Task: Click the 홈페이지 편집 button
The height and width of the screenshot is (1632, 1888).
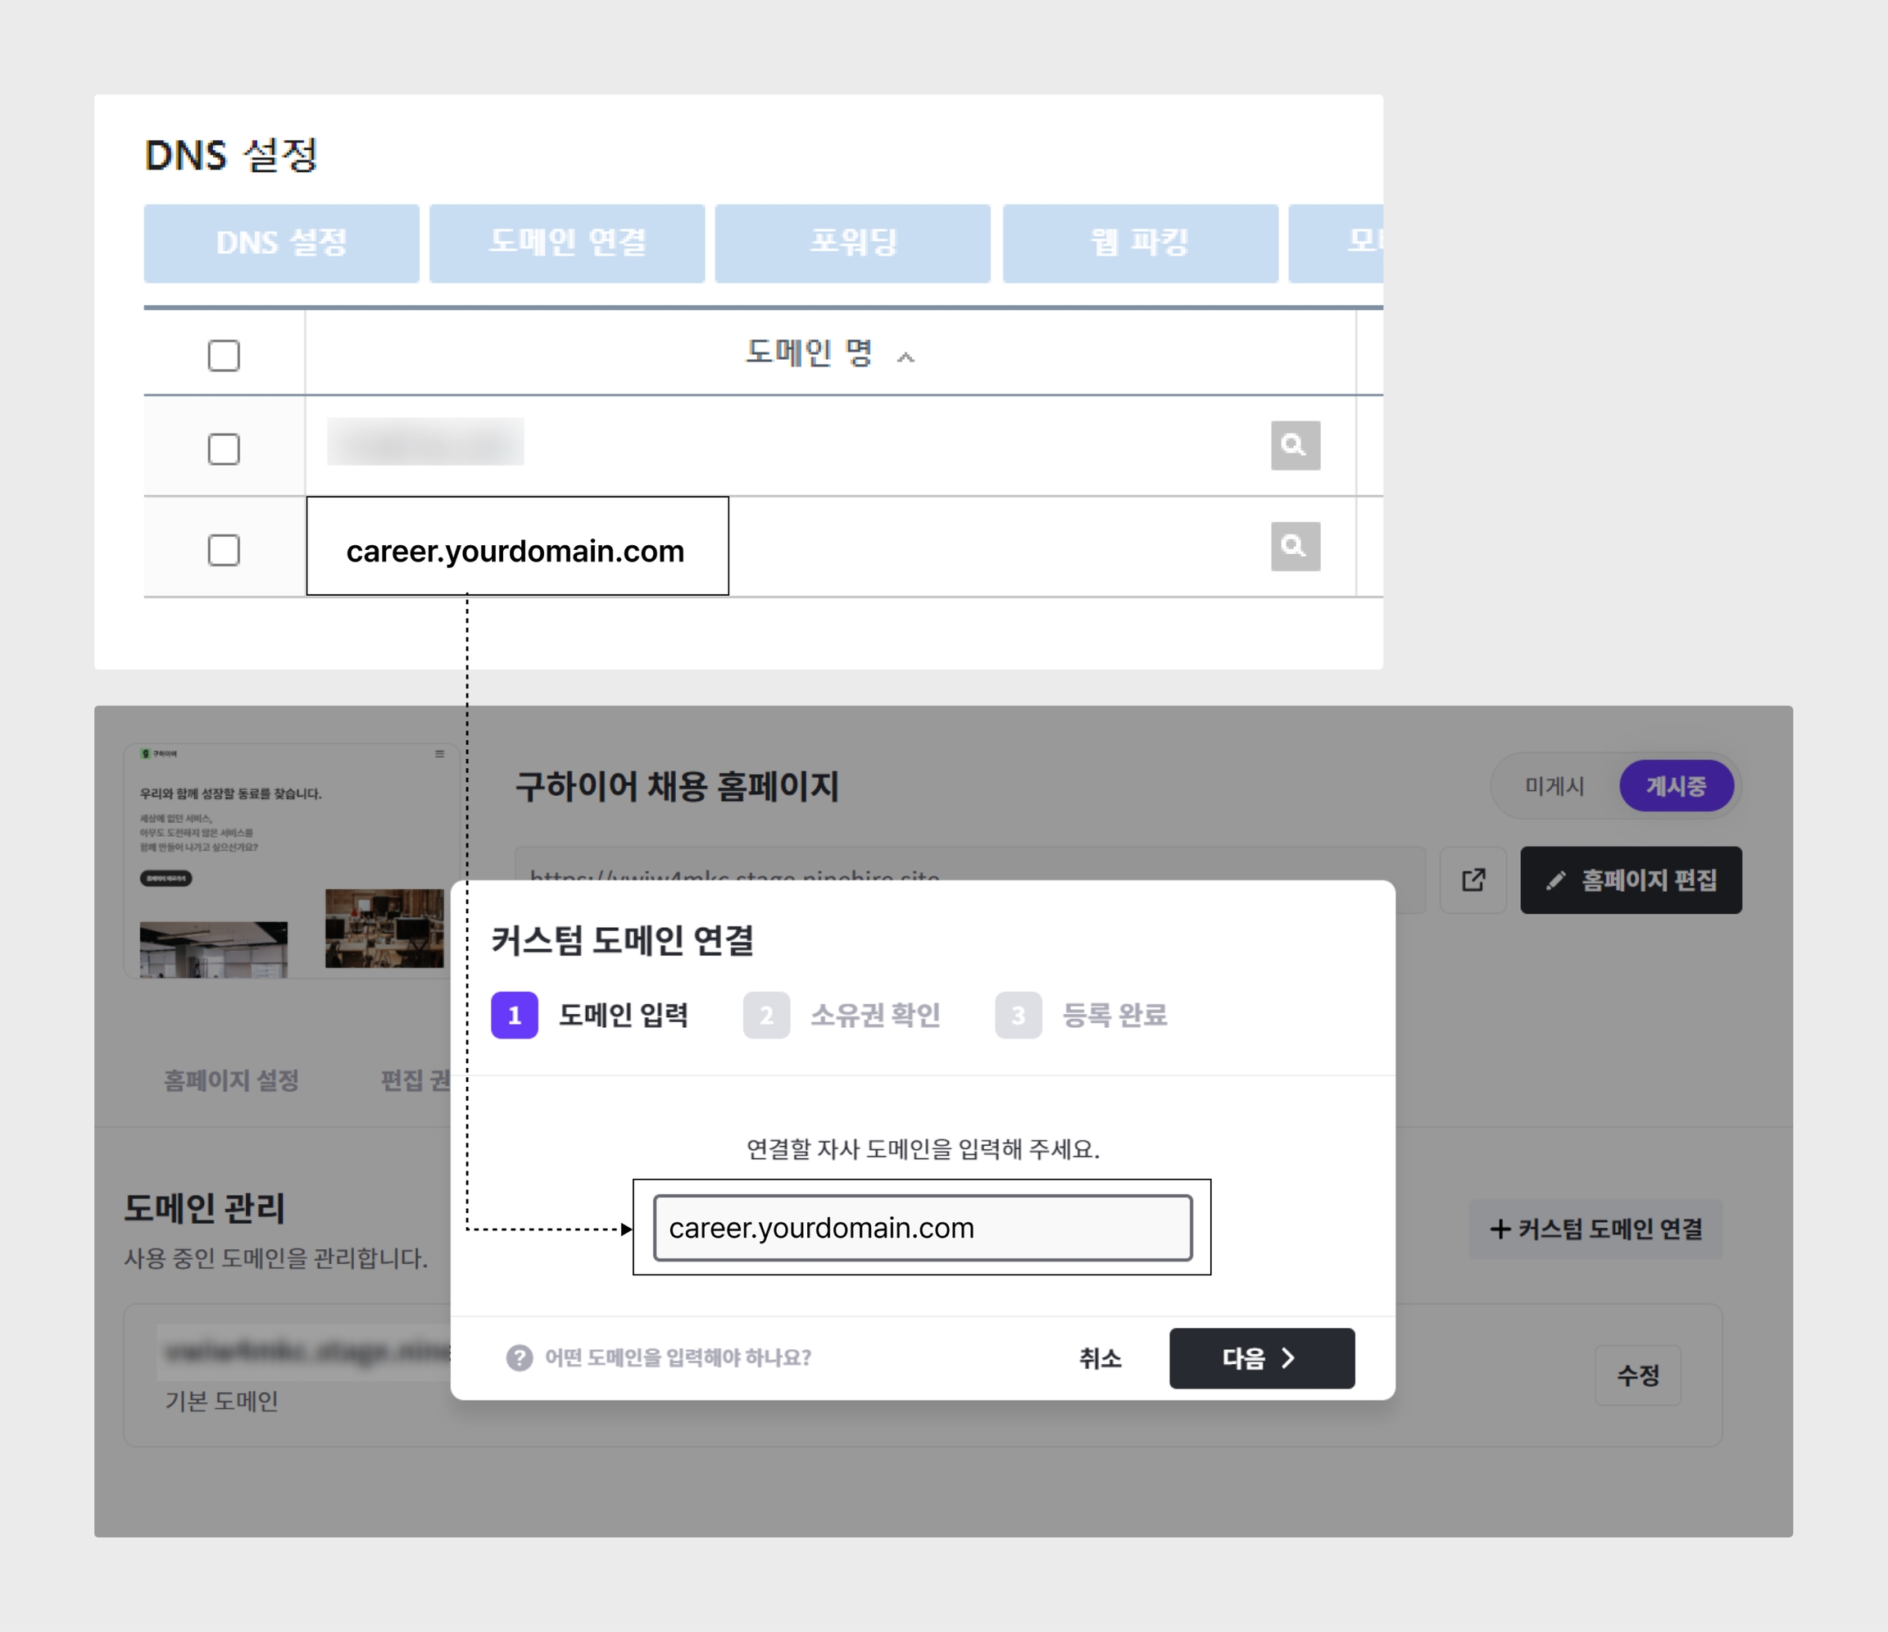Action: [1630, 880]
